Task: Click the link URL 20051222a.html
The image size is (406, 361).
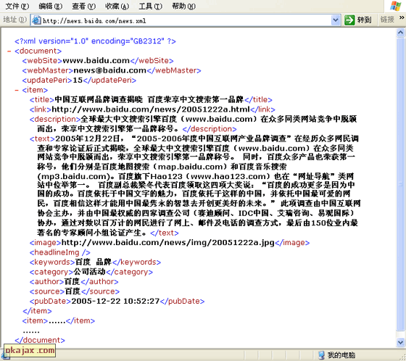Action: (151, 109)
